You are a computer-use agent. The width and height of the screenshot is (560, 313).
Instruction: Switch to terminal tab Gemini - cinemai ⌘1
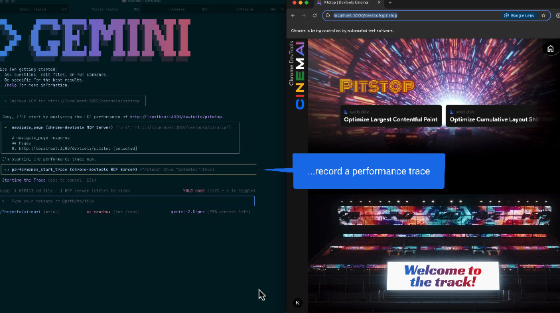pos(36,9)
